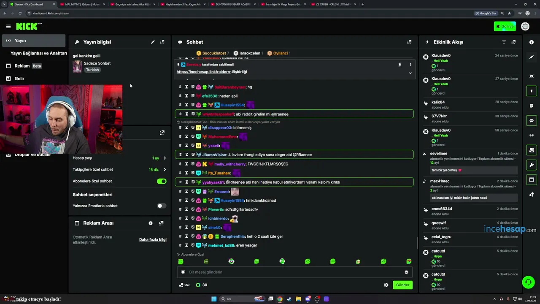This screenshot has width=540, height=304.
Task: Open the pinned incehesap.link/raiderrr link
Action: click(x=203, y=72)
